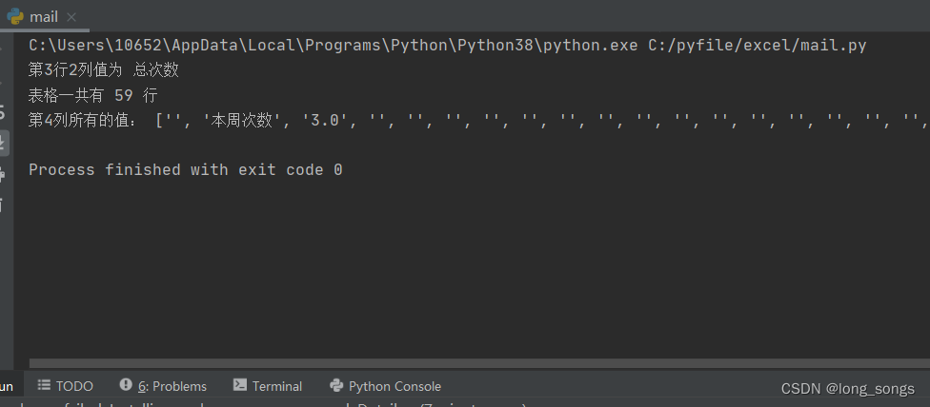Click the Python logo on mail tab

pyautogui.click(x=15, y=17)
